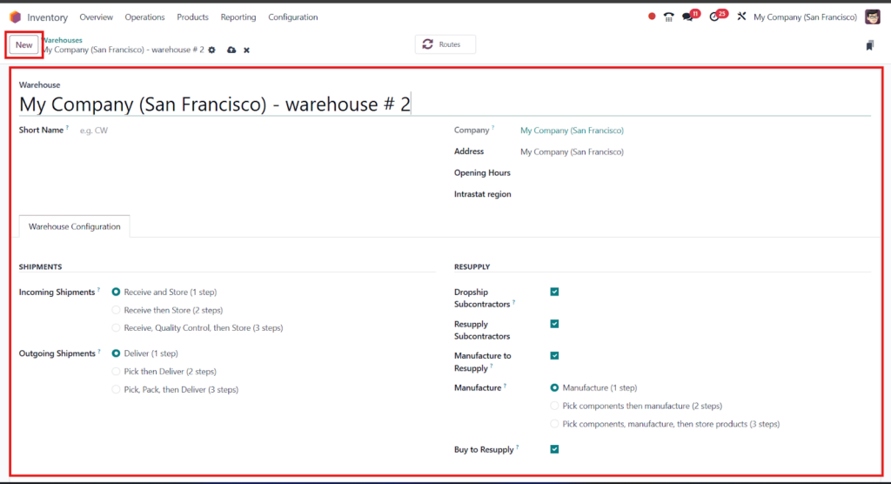The height and width of the screenshot is (484, 891).
Task: Click the Short Name help question mark
Action: click(67, 127)
